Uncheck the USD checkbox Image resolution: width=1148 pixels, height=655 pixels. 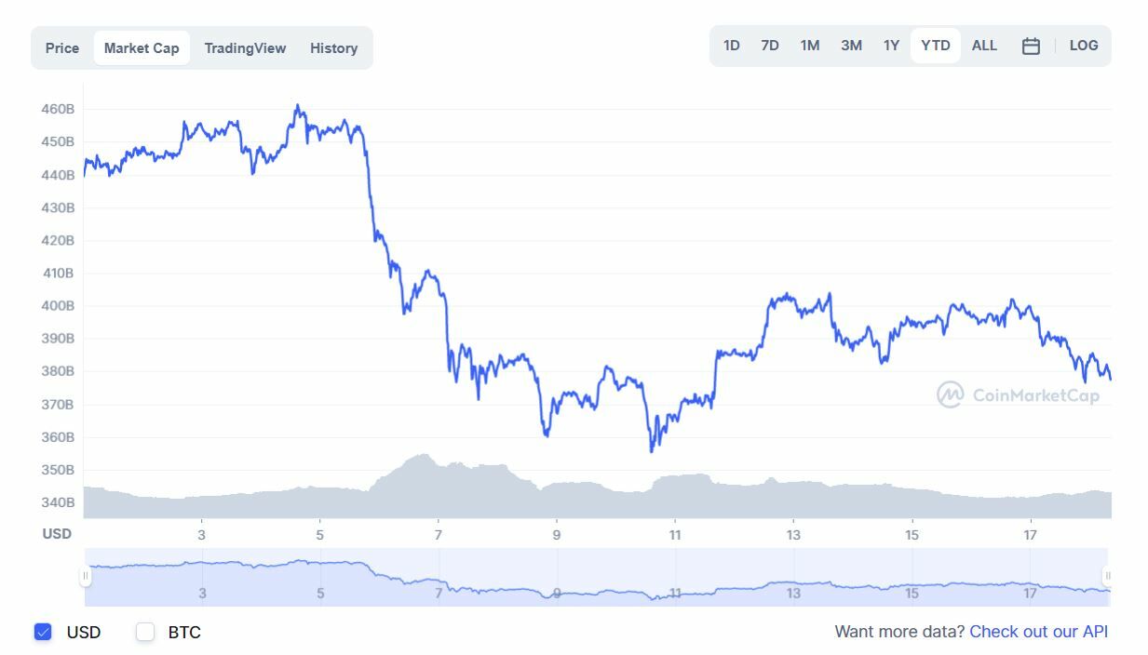coord(43,633)
